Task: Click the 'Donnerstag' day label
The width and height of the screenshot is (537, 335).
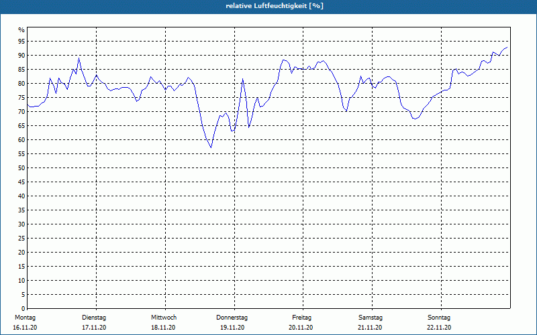Action: click(x=232, y=318)
